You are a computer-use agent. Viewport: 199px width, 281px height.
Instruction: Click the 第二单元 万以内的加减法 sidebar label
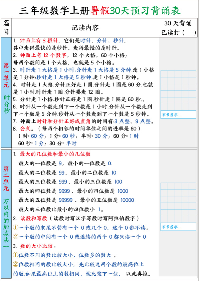pyautogui.click(x=6, y=207)
